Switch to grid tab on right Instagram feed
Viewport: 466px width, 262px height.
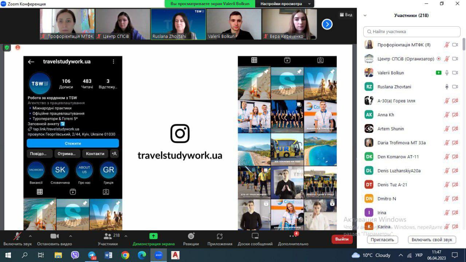254,60
